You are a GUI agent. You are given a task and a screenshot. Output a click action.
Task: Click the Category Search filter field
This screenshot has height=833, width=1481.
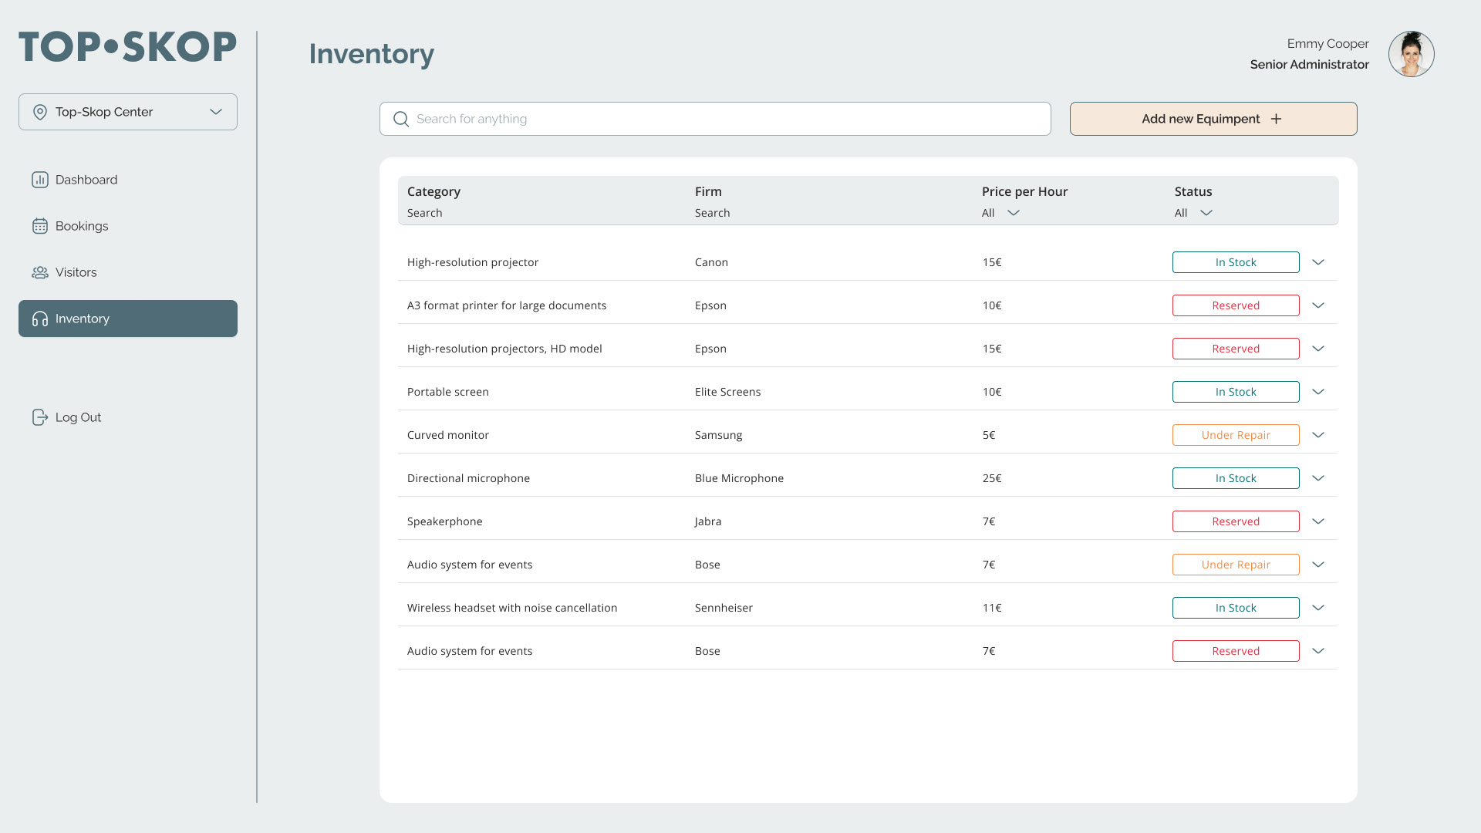[425, 213]
